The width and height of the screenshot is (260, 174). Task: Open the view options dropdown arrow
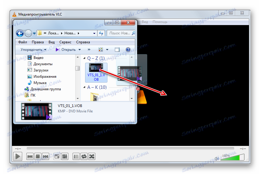click(x=107, y=50)
